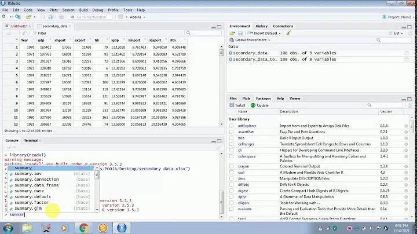This screenshot has width=417, height=234.
Task: Click the Packages search field
Action: tap(385, 105)
